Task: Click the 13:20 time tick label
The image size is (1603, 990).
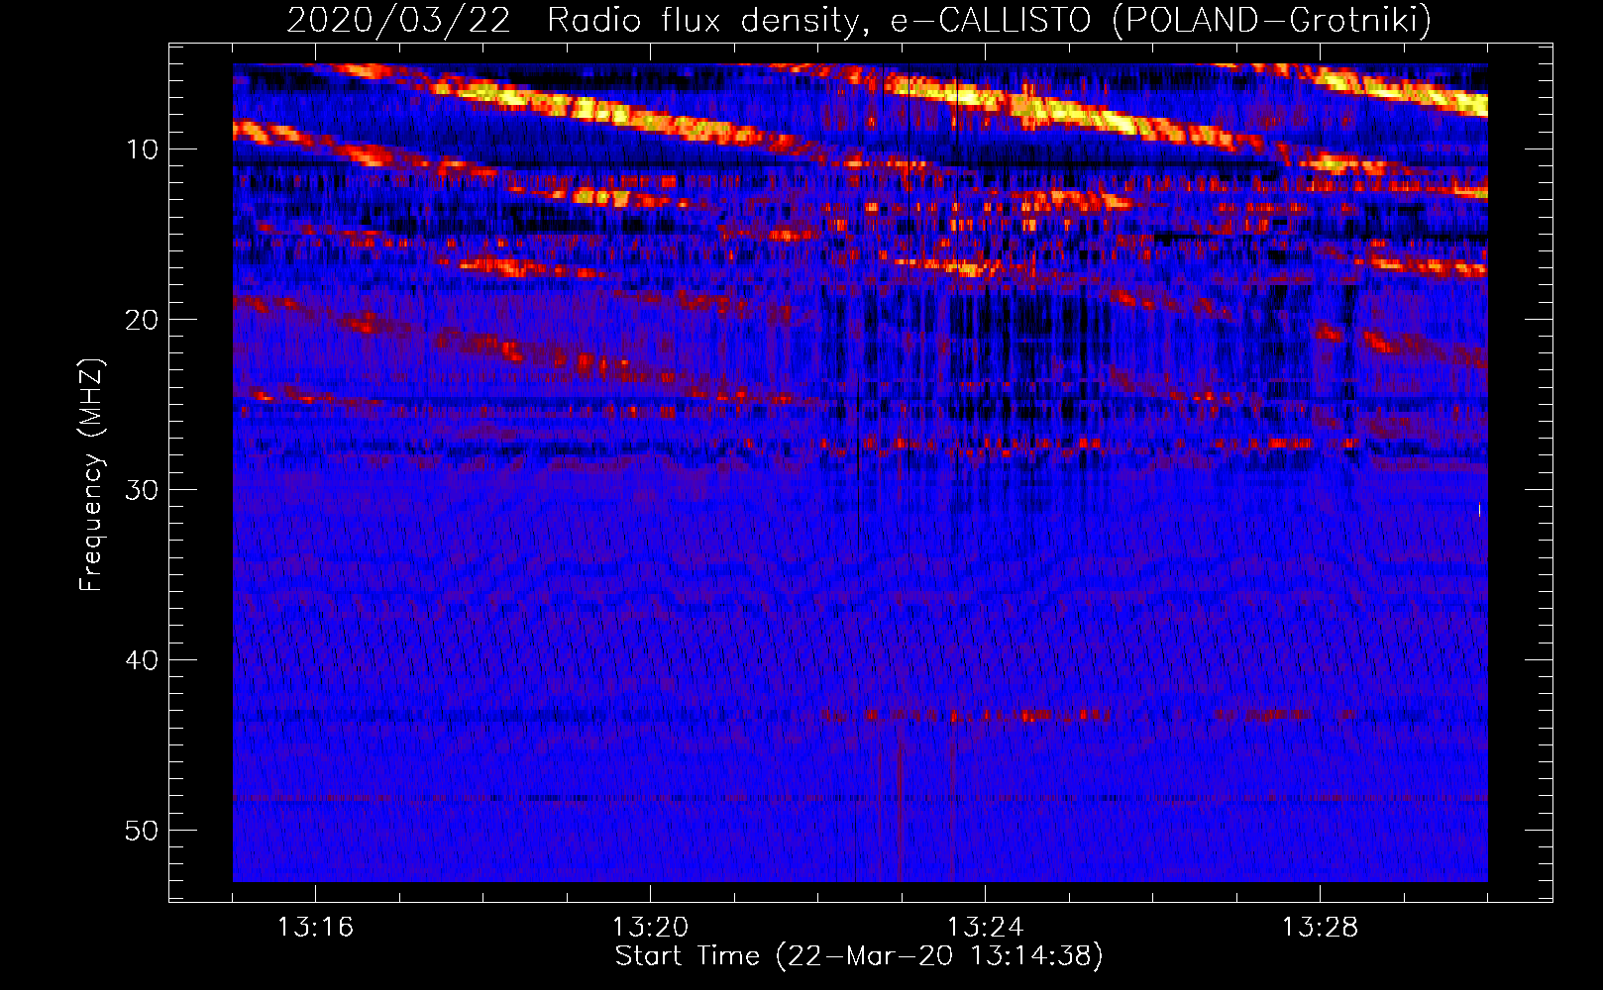Action: pos(650,928)
